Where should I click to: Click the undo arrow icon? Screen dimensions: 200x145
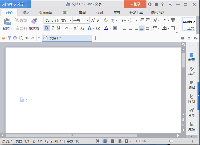27,38
